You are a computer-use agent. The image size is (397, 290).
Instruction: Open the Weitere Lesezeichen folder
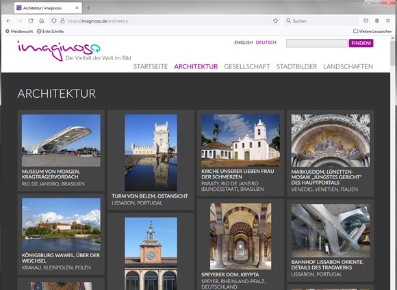372,31
